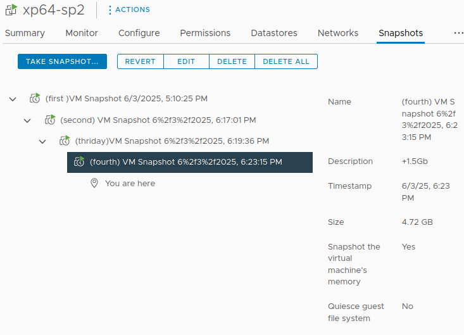Screen dimensions: 464x335
Task: Open the more tabs ellipsis menu
Action: 458,33
